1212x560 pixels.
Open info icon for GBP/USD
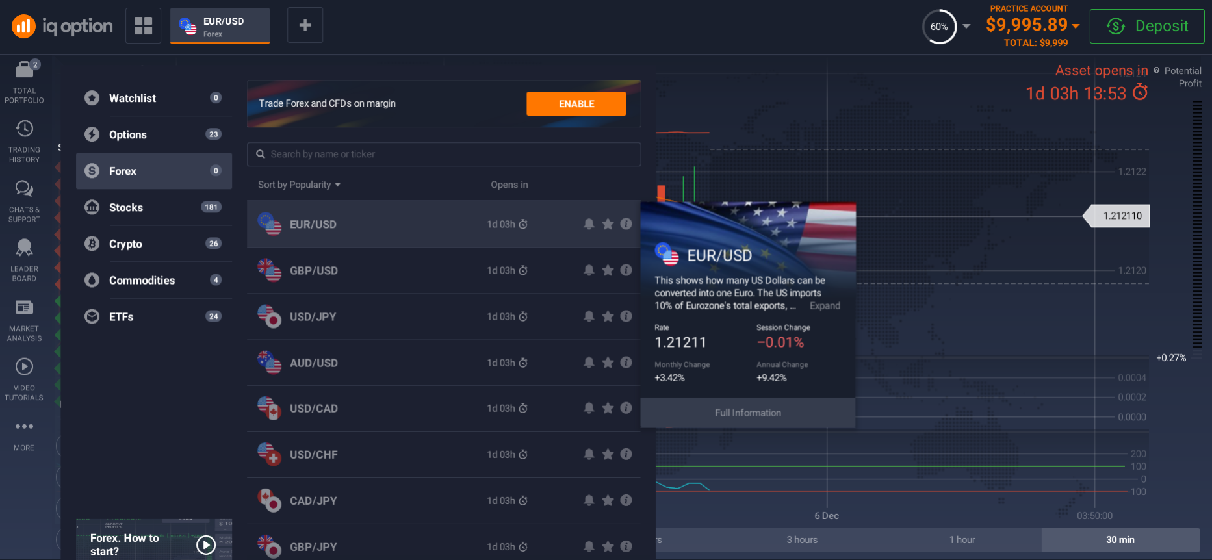(x=626, y=270)
